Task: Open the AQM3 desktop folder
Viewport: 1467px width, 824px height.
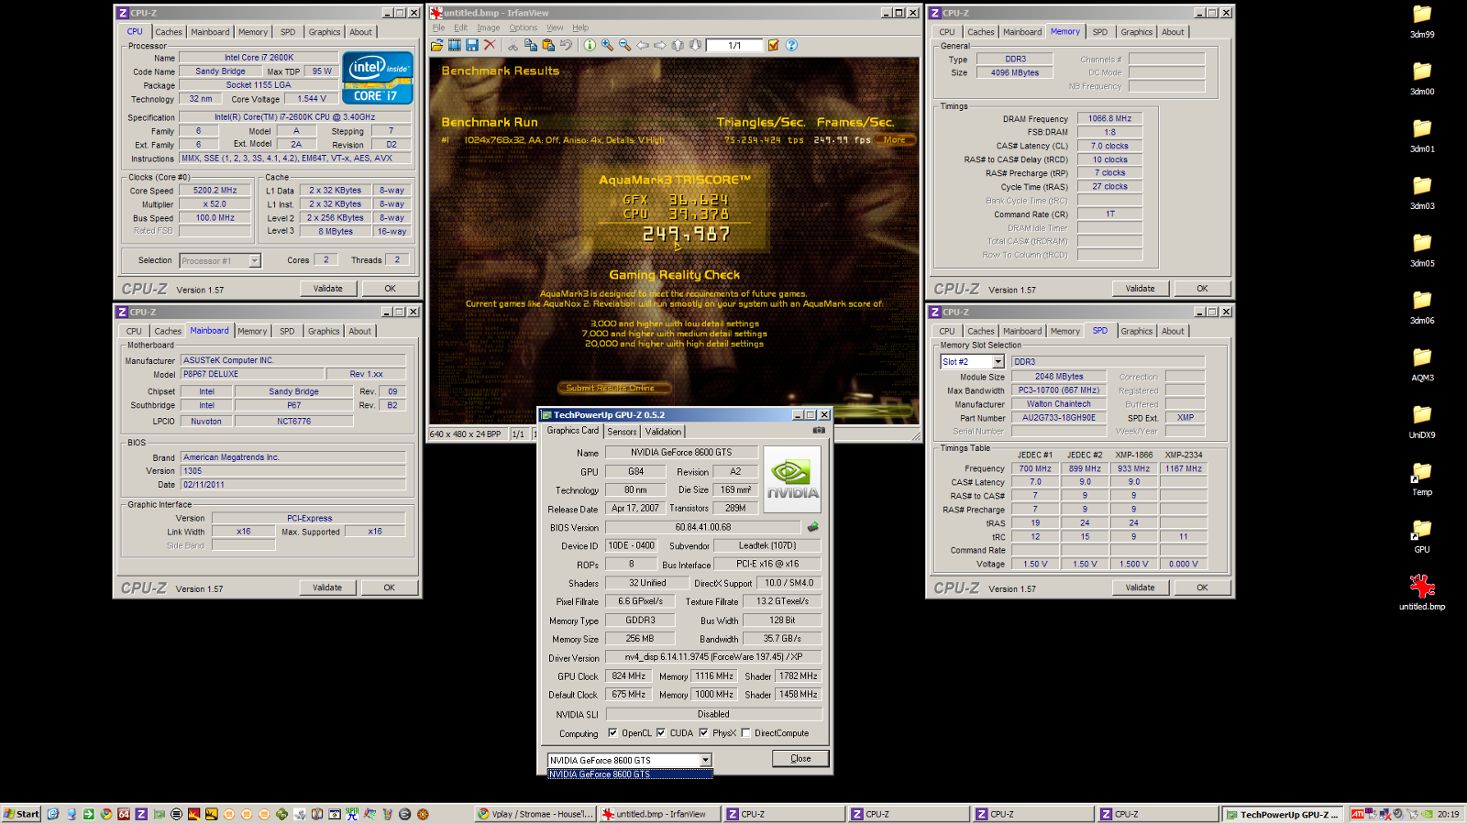Action: tap(1422, 365)
